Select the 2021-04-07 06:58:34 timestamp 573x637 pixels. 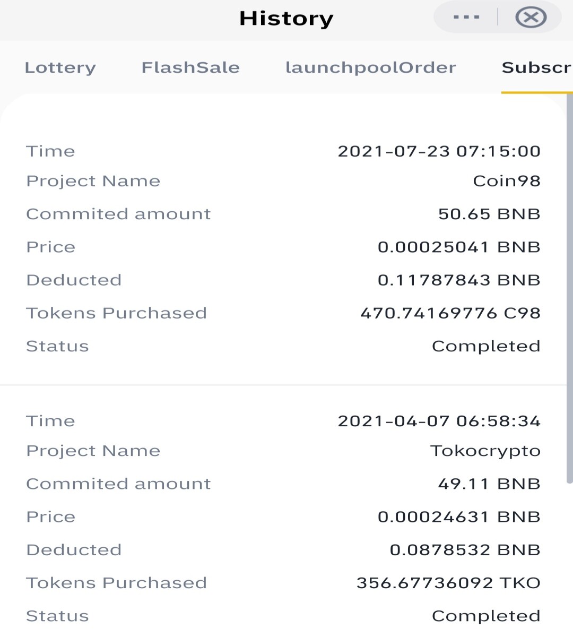point(439,421)
